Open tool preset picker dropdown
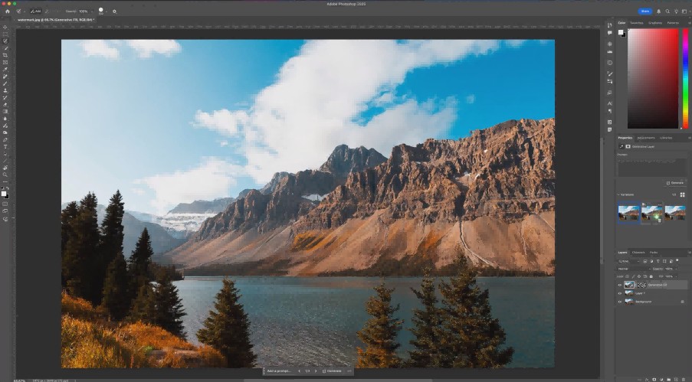The height and width of the screenshot is (382, 692). tap(24, 11)
